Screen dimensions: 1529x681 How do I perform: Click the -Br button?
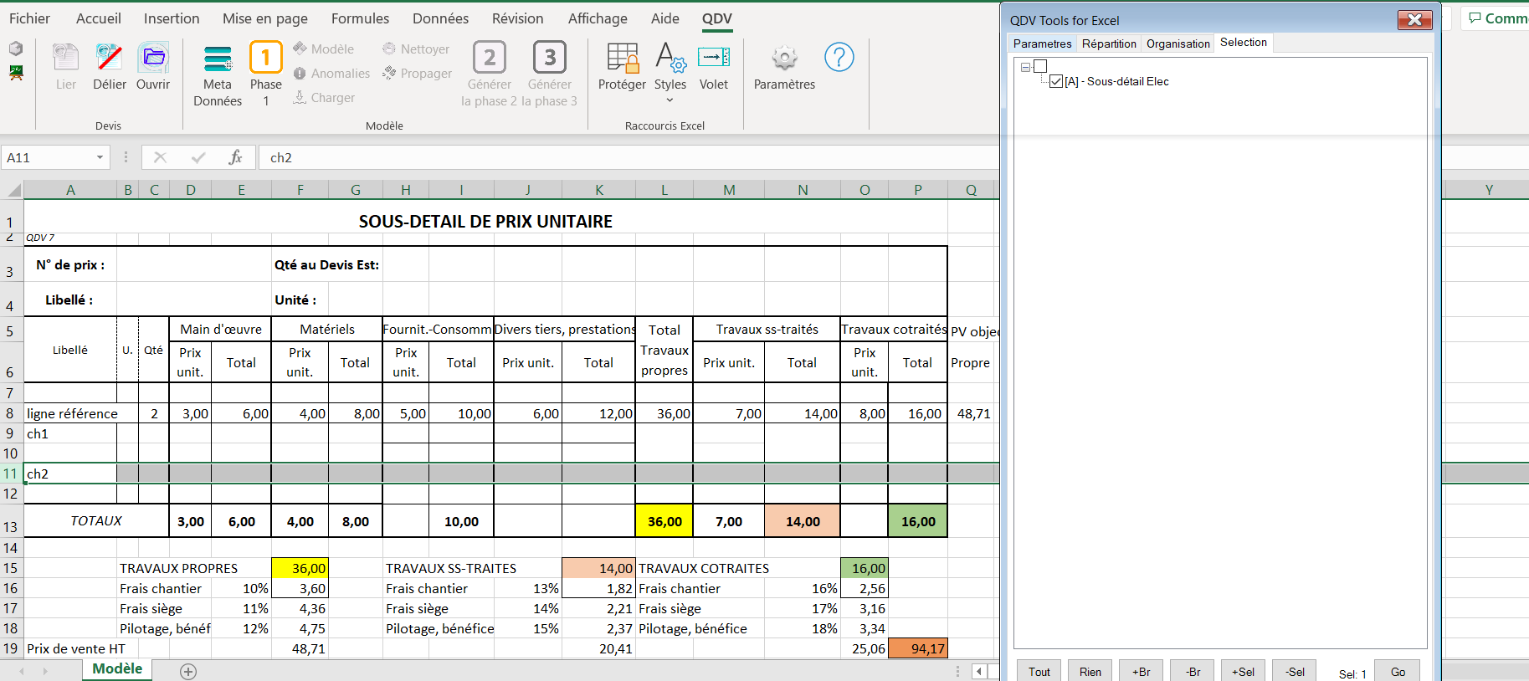pos(1193,672)
